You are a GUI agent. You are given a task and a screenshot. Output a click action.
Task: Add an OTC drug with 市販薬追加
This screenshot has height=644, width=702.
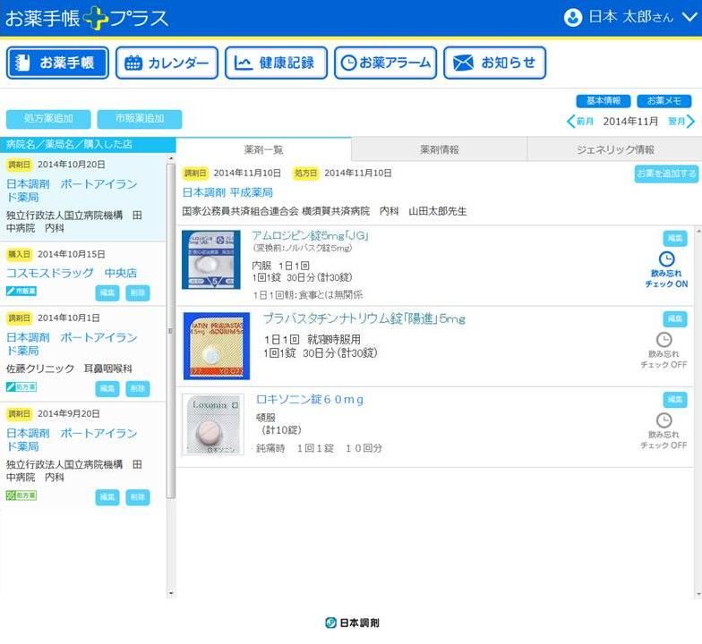pos(140,119)
